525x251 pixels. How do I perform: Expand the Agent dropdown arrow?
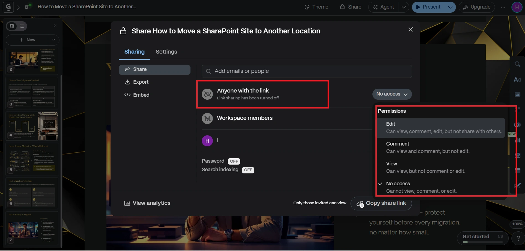pyautogui.click(x=404, y=7)
